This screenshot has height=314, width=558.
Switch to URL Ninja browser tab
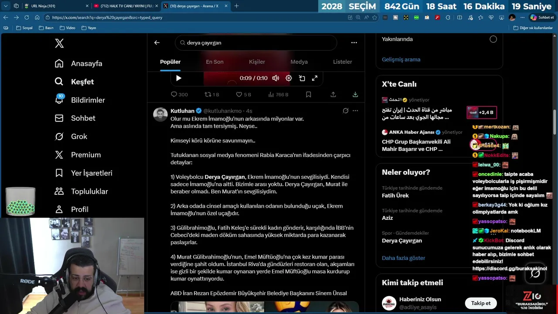click(56, 6)
